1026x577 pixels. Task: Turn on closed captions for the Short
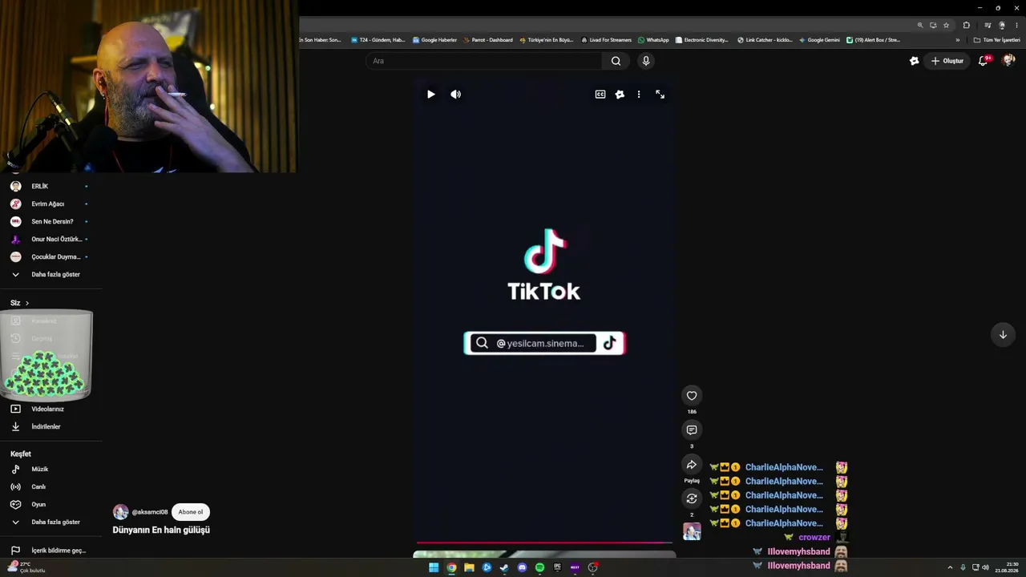(600, 95)
